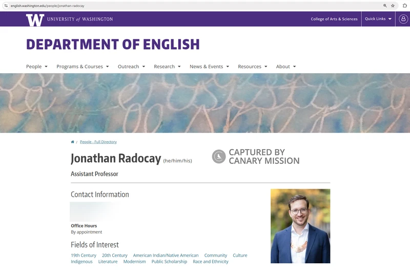Open the Programs & Courses menu
This screenshot has width=410, height=270.
coord(80,67)
